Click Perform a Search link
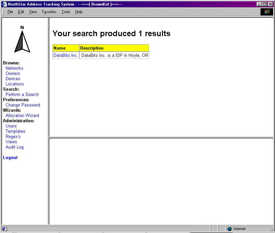Image resolution: width=275 pixels, height=233 pixels. [22, 94]
